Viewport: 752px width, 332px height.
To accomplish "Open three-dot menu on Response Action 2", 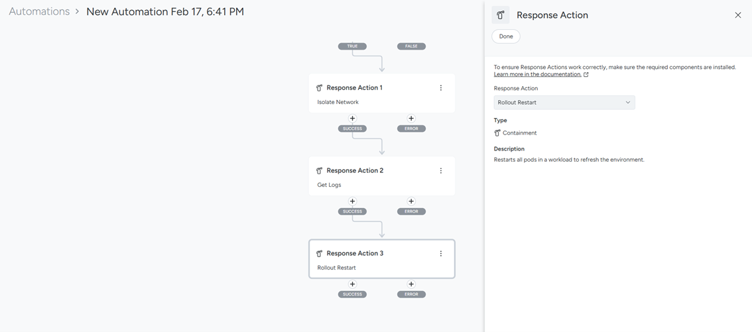I will pyautogui.click(x=441, y=170).
